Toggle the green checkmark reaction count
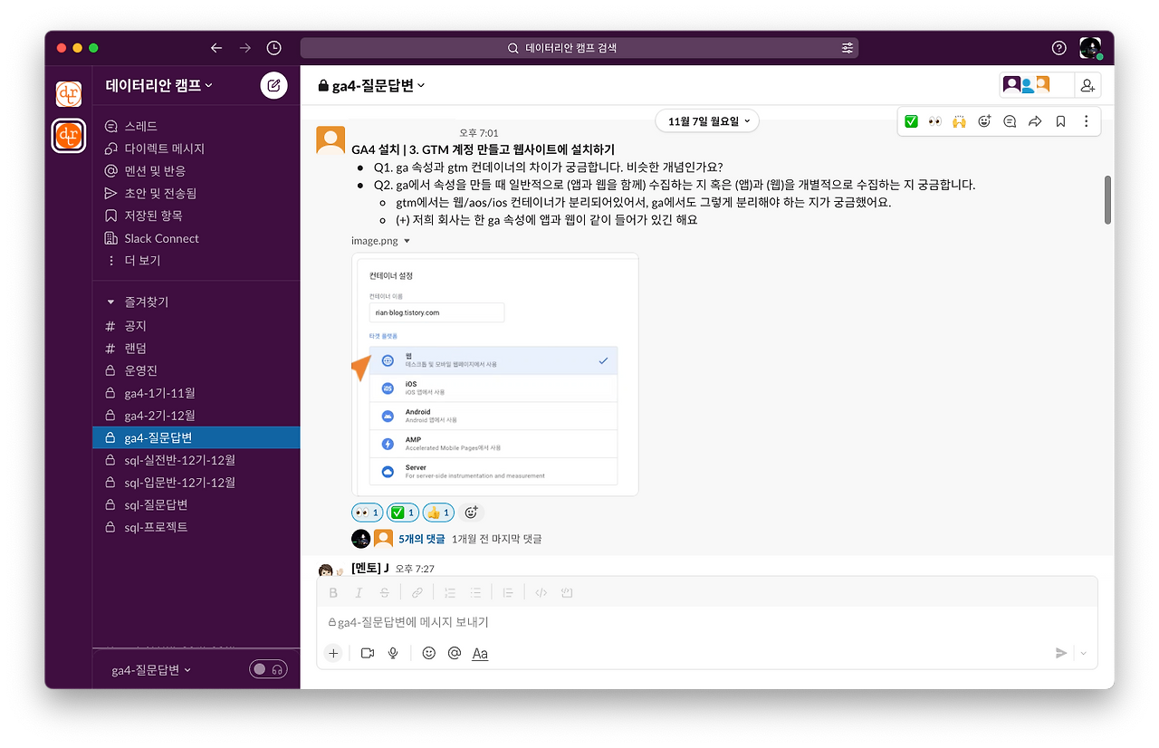The width and height of the screenshot is (1159, 748). click(x=403, y=513)
